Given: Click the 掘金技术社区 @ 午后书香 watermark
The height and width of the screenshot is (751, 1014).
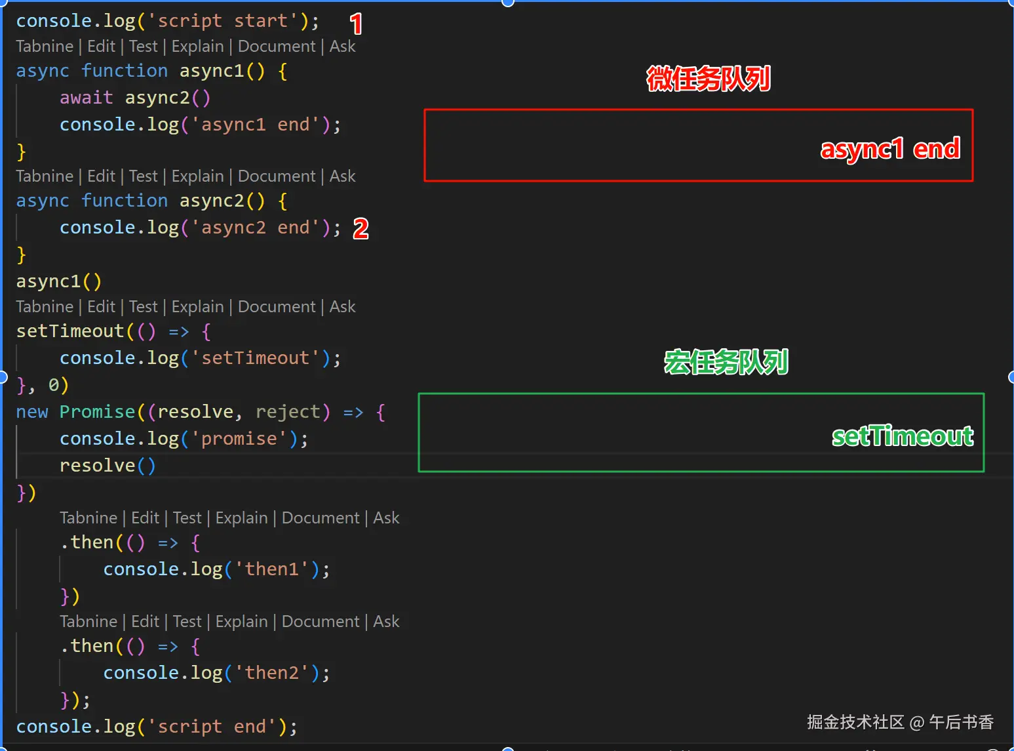Looking at the screenshot, I should (x=900, y=721).
